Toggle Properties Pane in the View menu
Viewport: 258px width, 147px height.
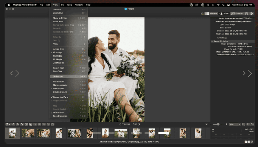(x=68, y=97)
